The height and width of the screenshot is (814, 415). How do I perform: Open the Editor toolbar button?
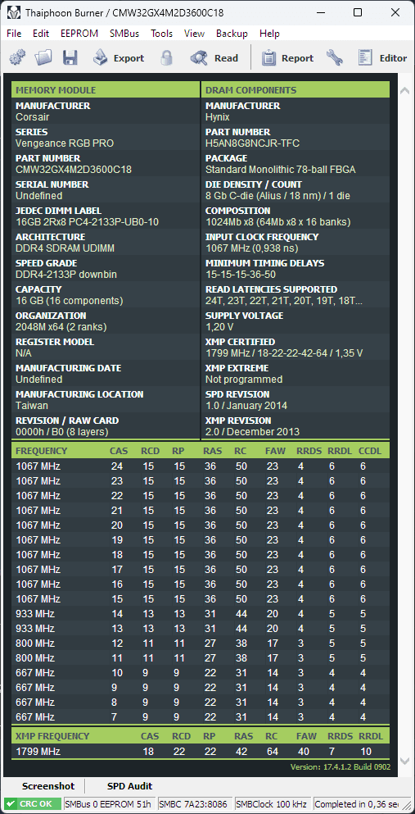pos(382,57)
